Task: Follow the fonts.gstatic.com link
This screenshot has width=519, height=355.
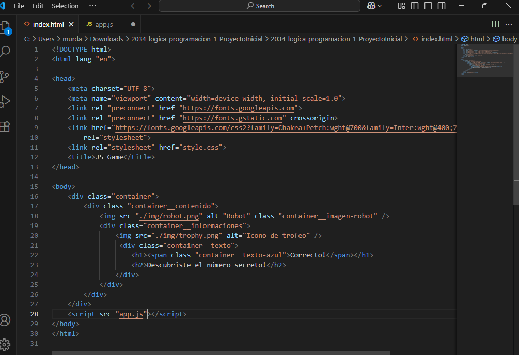Action: pos(233,118)
